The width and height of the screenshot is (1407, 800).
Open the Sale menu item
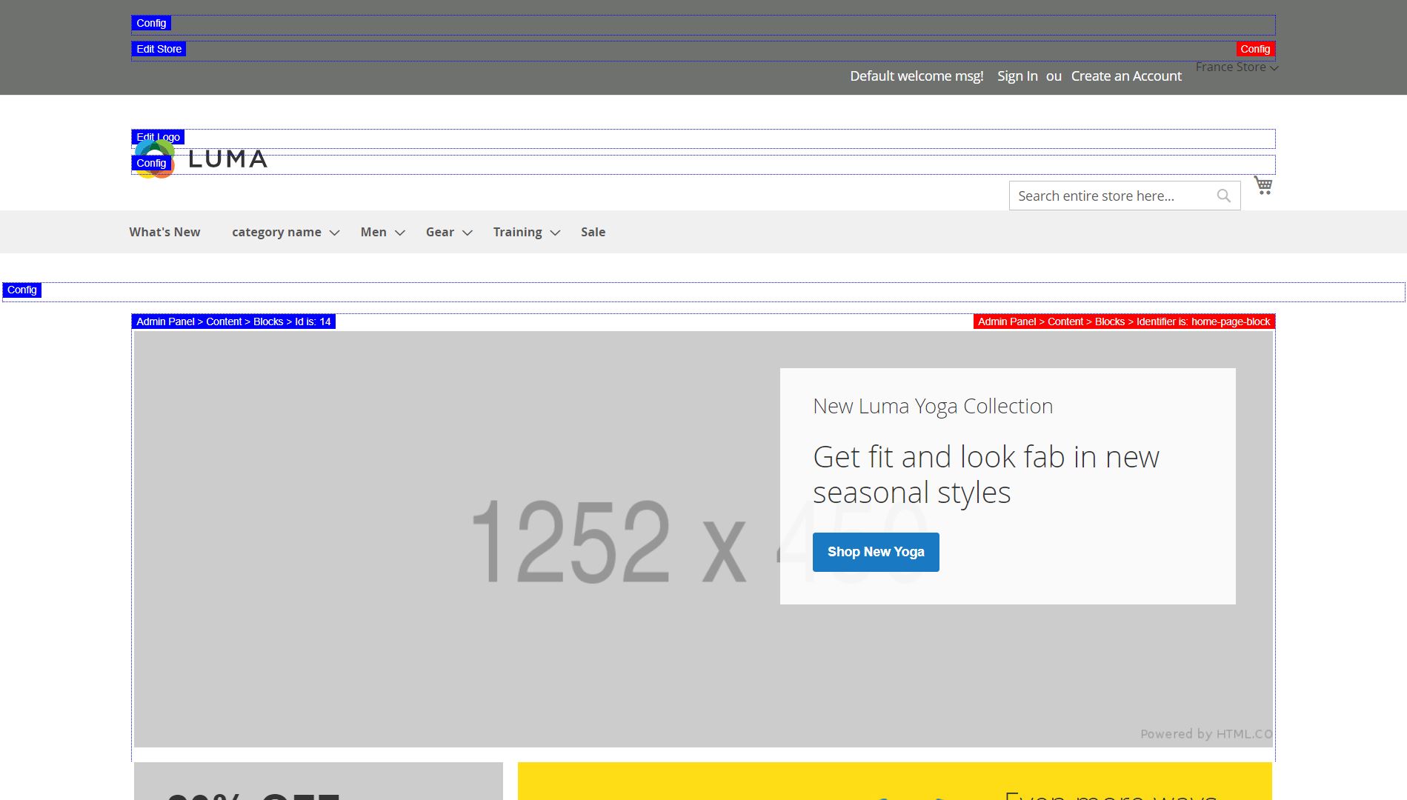(x=593, y=232)
